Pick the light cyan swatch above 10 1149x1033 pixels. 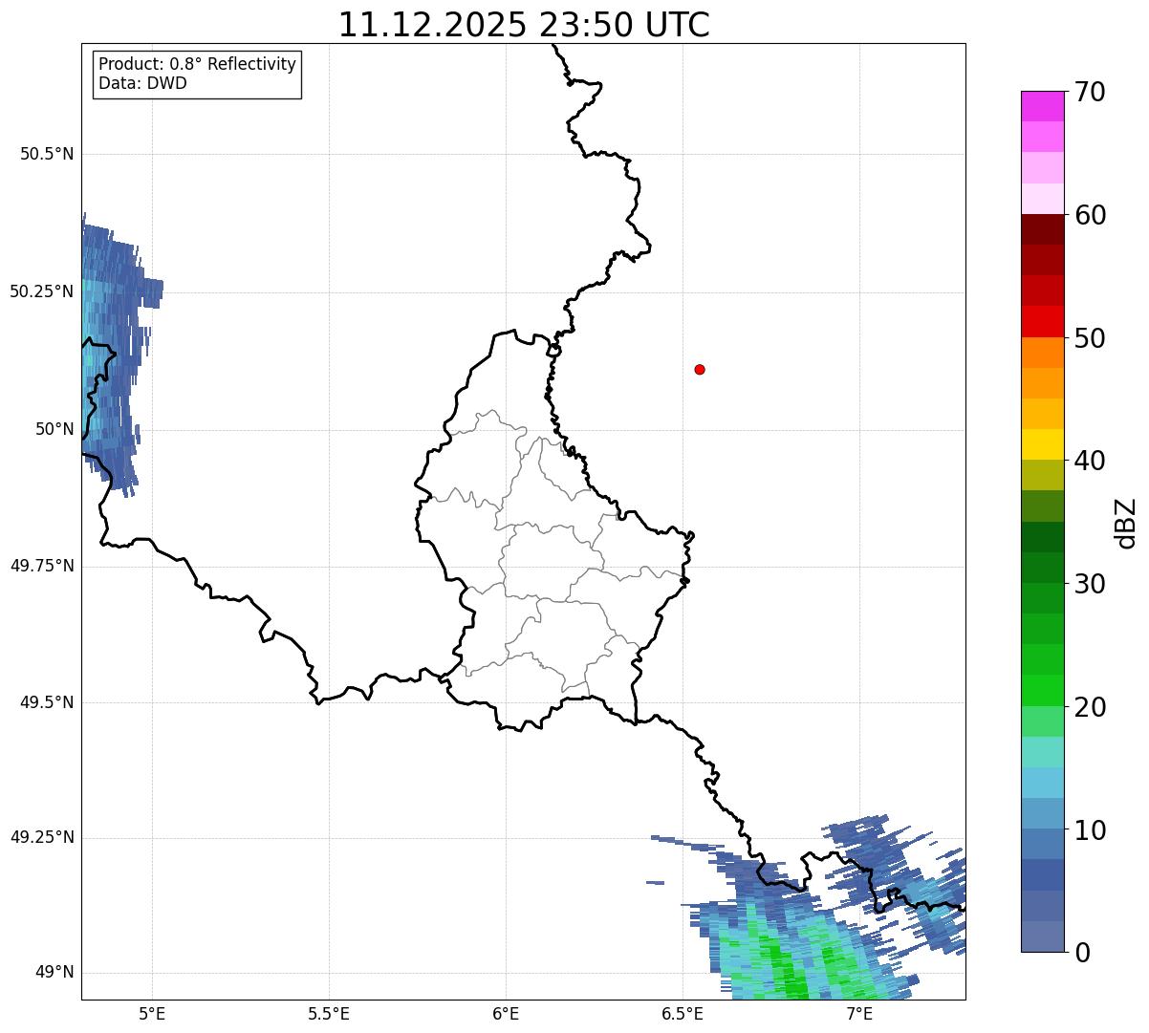(x=1043, y=783)
